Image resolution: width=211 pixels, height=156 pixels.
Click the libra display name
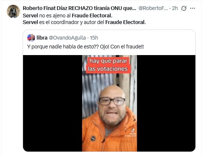tap(42, 38)
